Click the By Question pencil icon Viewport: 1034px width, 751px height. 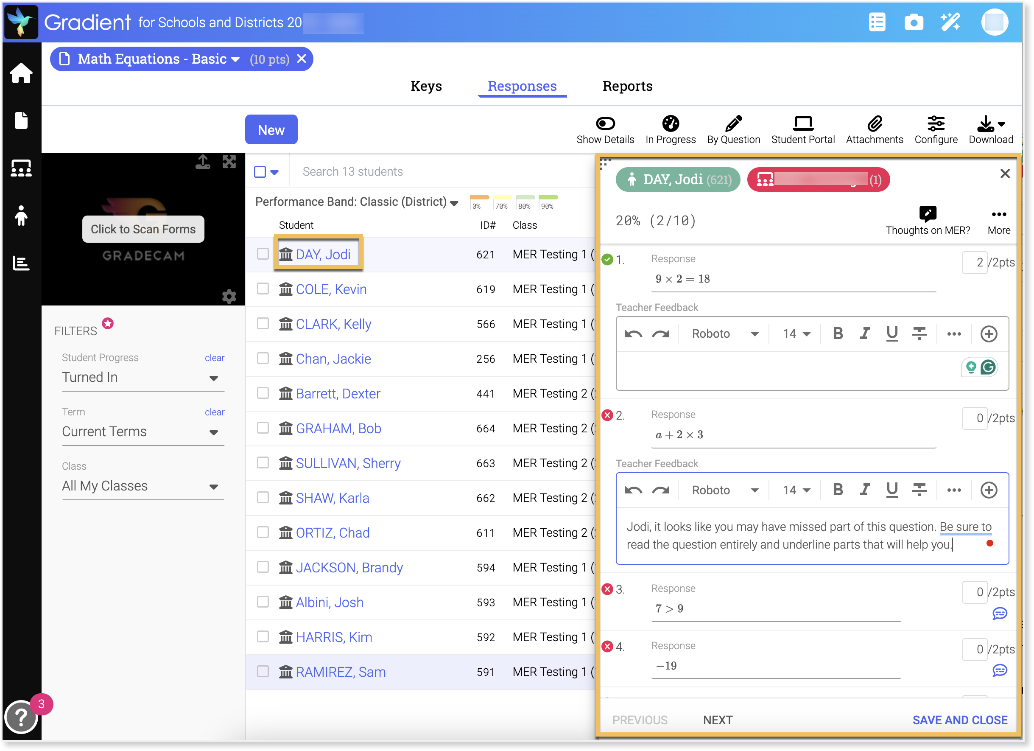tap(733, 123)
